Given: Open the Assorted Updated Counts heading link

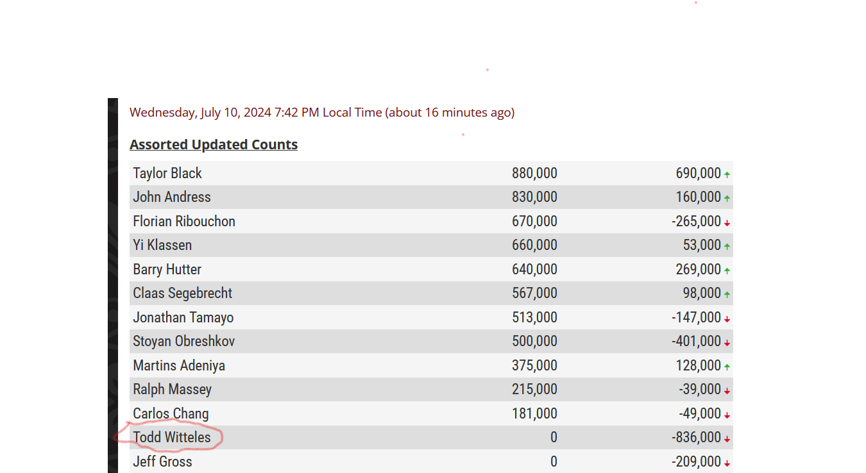Looking at the screenshot, I should tap(214, 144).
